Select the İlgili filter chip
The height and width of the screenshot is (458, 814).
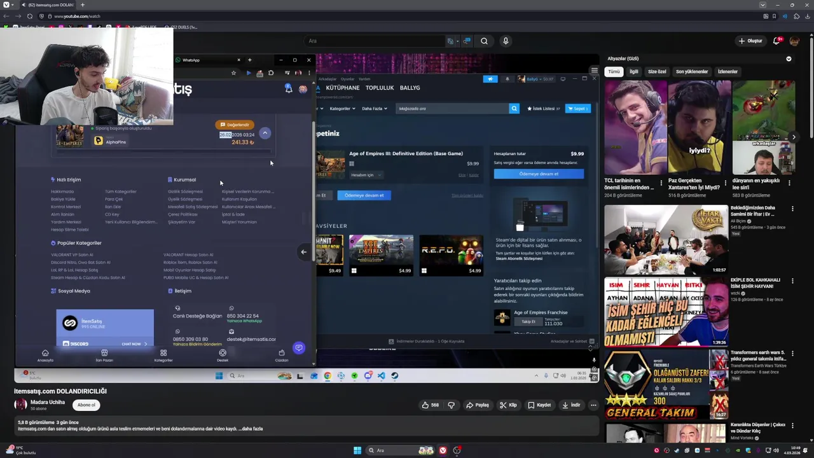coord(633,71)
